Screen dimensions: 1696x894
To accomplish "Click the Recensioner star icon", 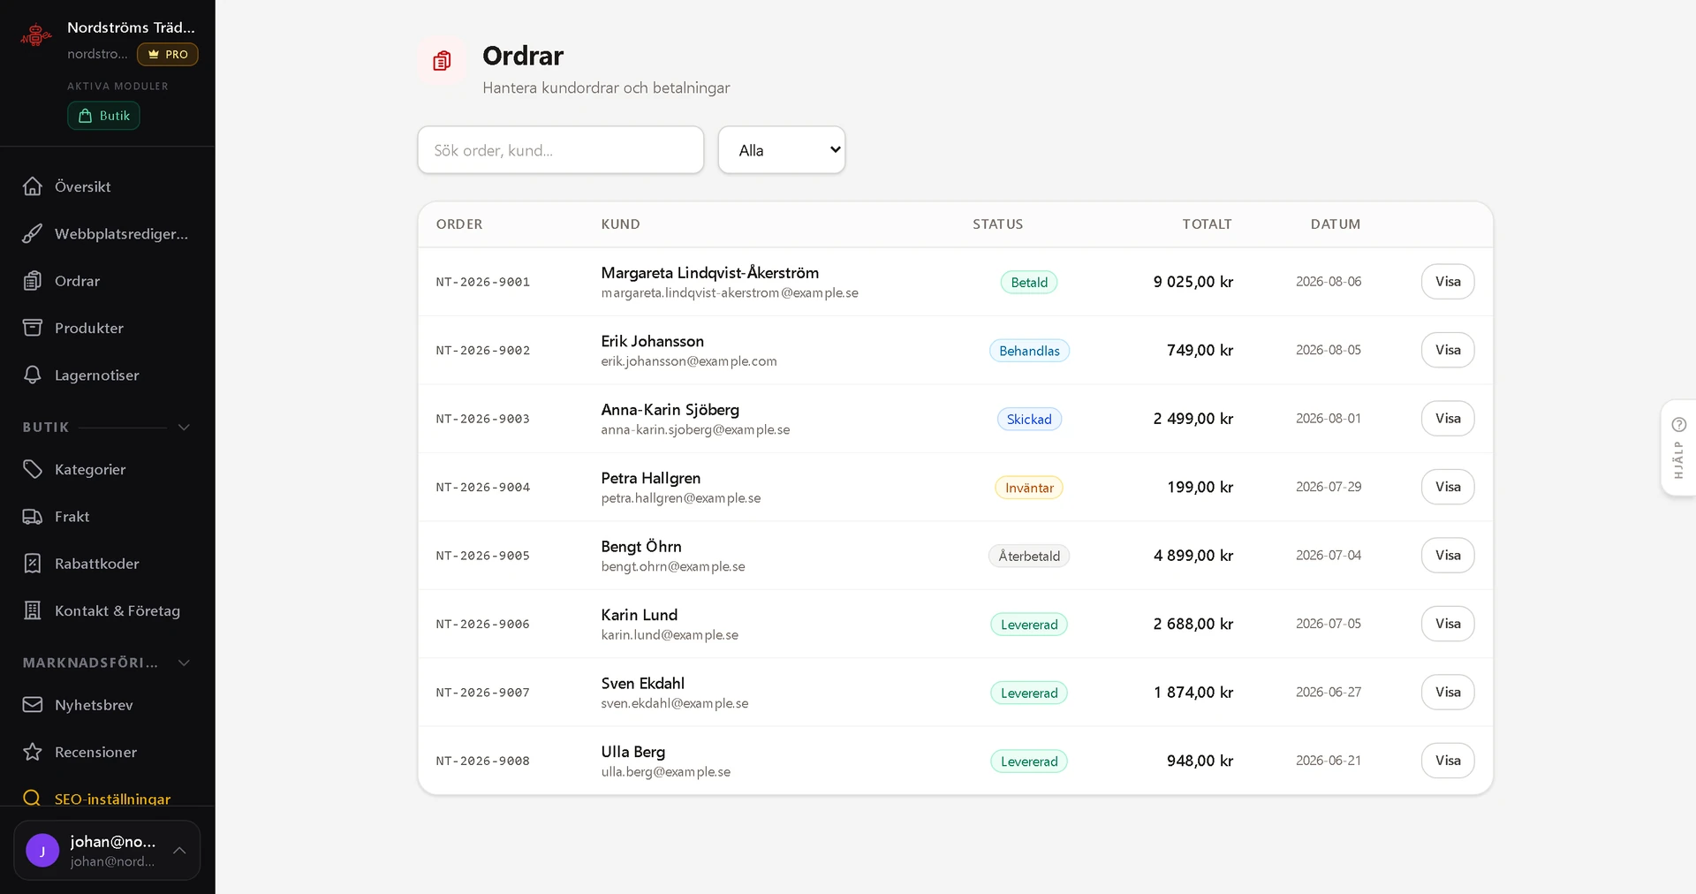I will (x=33, y=752).
